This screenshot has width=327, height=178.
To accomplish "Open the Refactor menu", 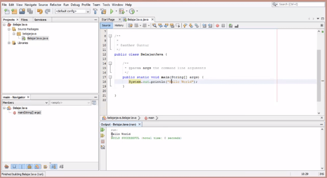I will (55, 4).
